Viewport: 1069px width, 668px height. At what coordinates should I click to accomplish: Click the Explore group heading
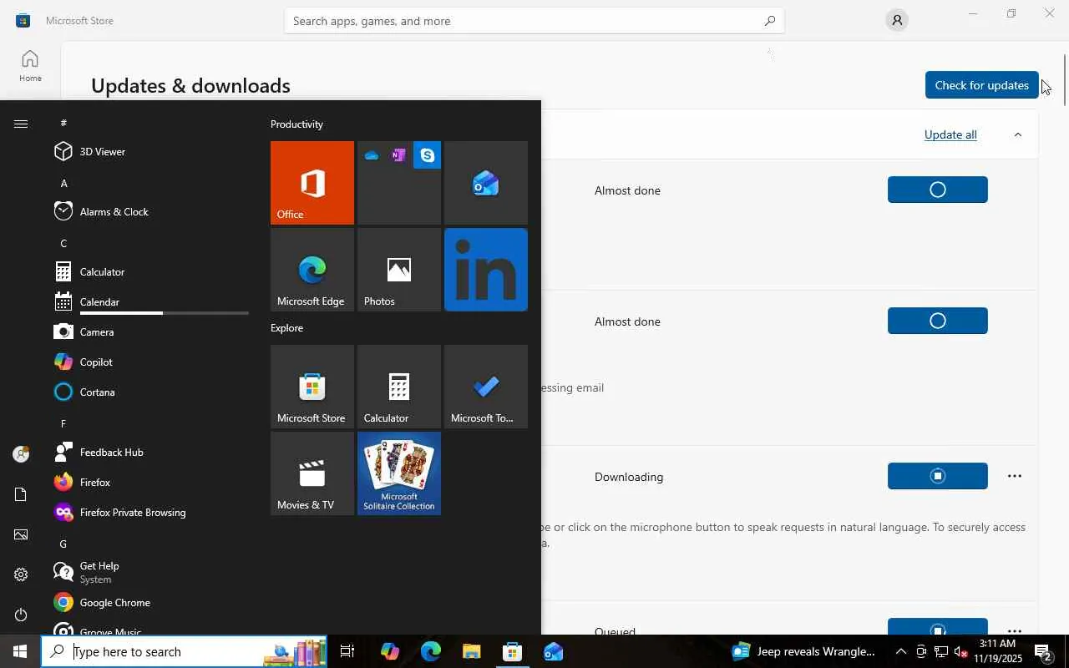[x=286, y=328]
